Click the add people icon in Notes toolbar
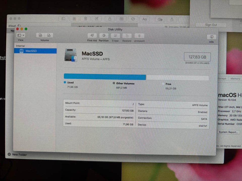This screenshot has height=181, width=242. pyautogui.click(x=160, y=19)
